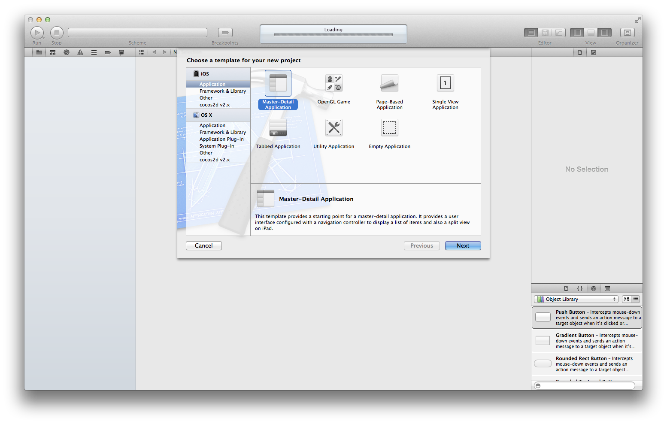Select Push Button in the Object Library

(x=587, y=318)
